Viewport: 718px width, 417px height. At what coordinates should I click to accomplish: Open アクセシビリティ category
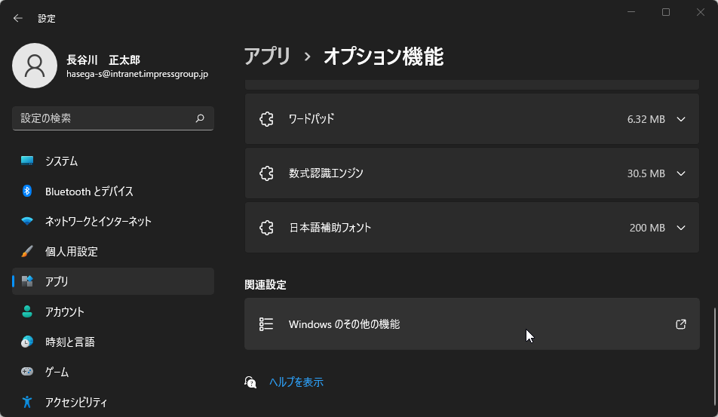[113, 402]
